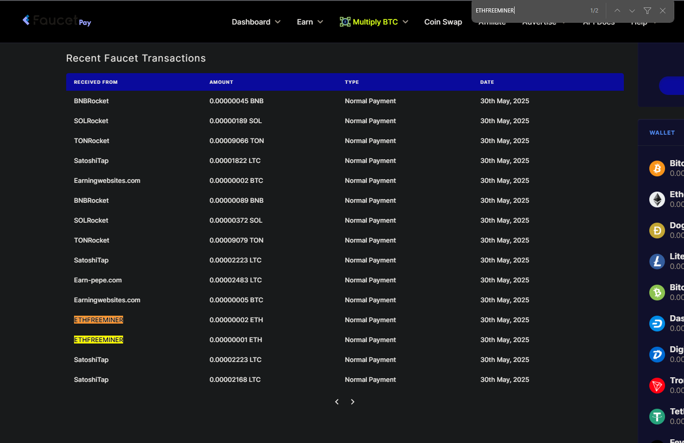Open find filter options
Image resolution: width=684 pixels, height=443 pixels.
(x=647, y=10)
